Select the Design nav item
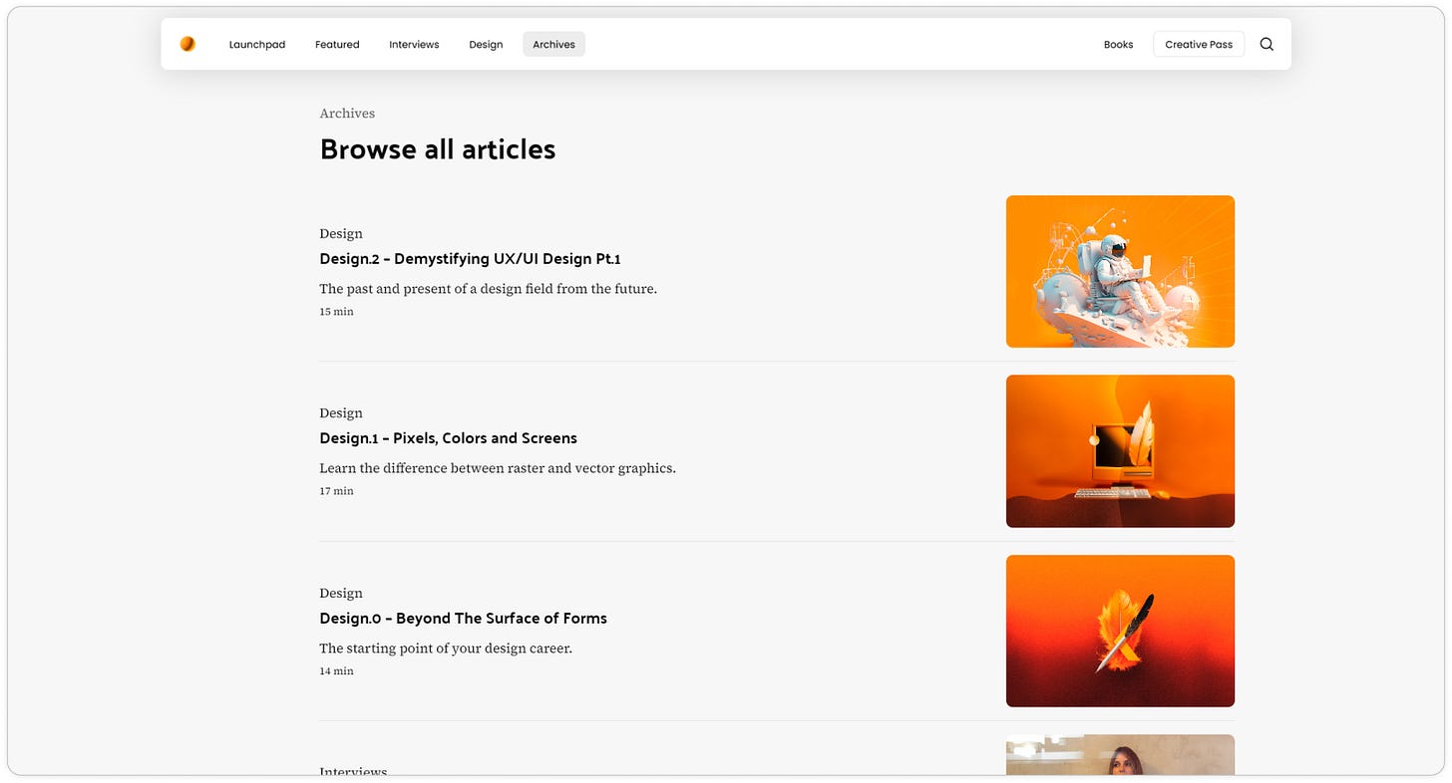 (x=486, y=44)
